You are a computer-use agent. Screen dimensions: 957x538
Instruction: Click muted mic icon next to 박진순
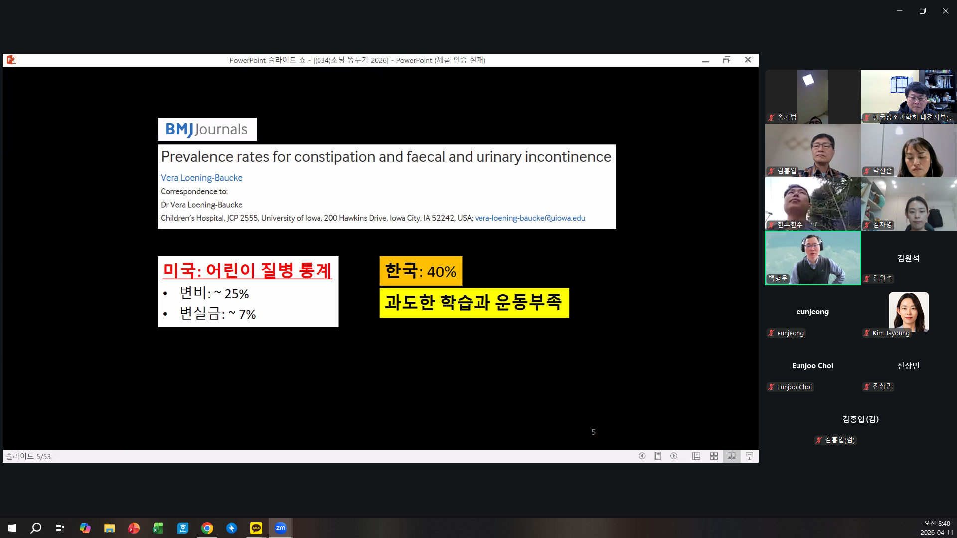(867, 171)
